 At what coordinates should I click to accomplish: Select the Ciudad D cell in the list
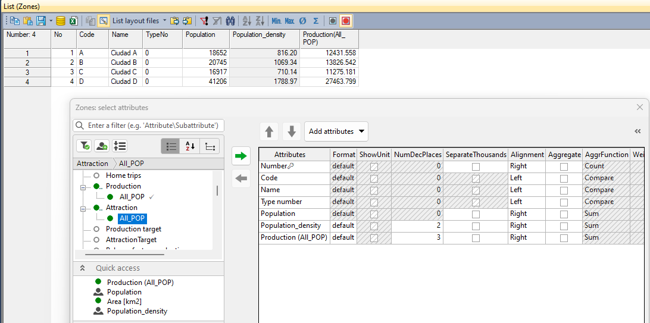tap(126, 81)
